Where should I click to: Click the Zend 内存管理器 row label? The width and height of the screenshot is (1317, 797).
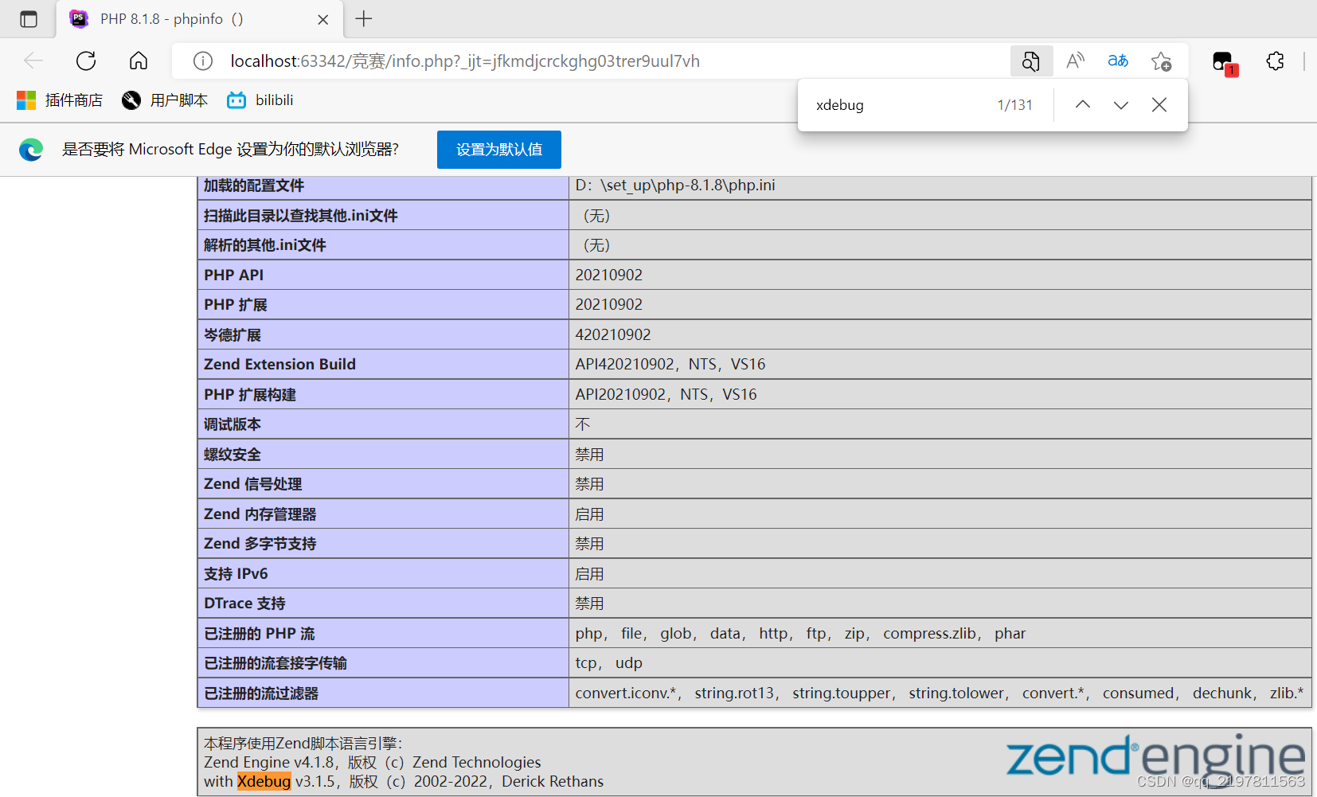pos(260,514)
